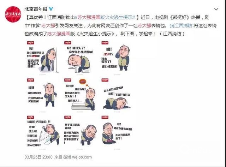Open 苏大强 keyword link before 引发网友关注

[48, 26]
